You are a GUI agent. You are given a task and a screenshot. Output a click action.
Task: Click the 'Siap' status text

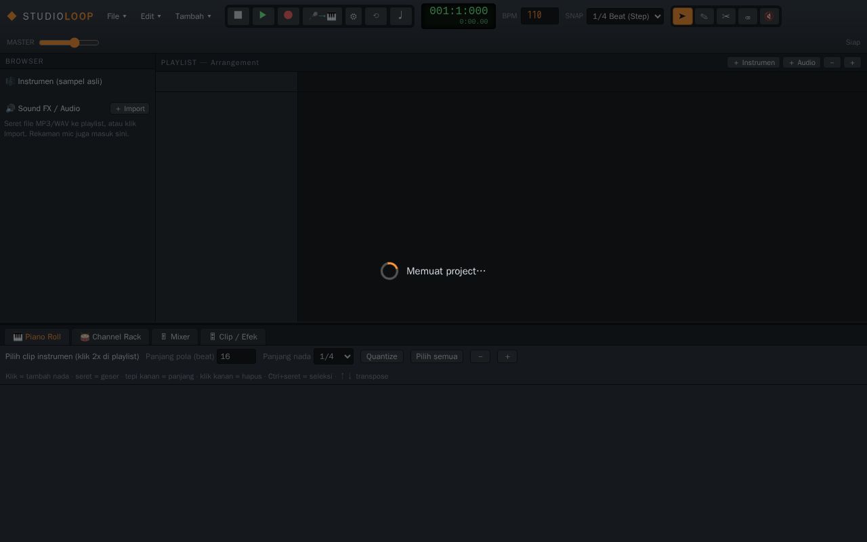point(853,42)
